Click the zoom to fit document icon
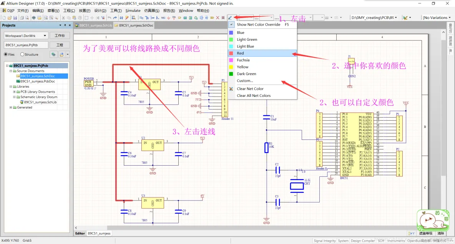The width and height of the screenshot is (455, 244). (x=46, y=18)
